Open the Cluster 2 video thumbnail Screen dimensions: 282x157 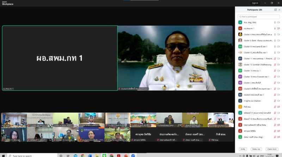[117, 120]
